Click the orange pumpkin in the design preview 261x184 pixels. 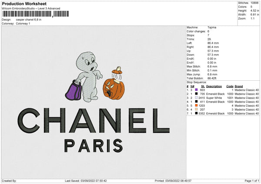point(114,89)
